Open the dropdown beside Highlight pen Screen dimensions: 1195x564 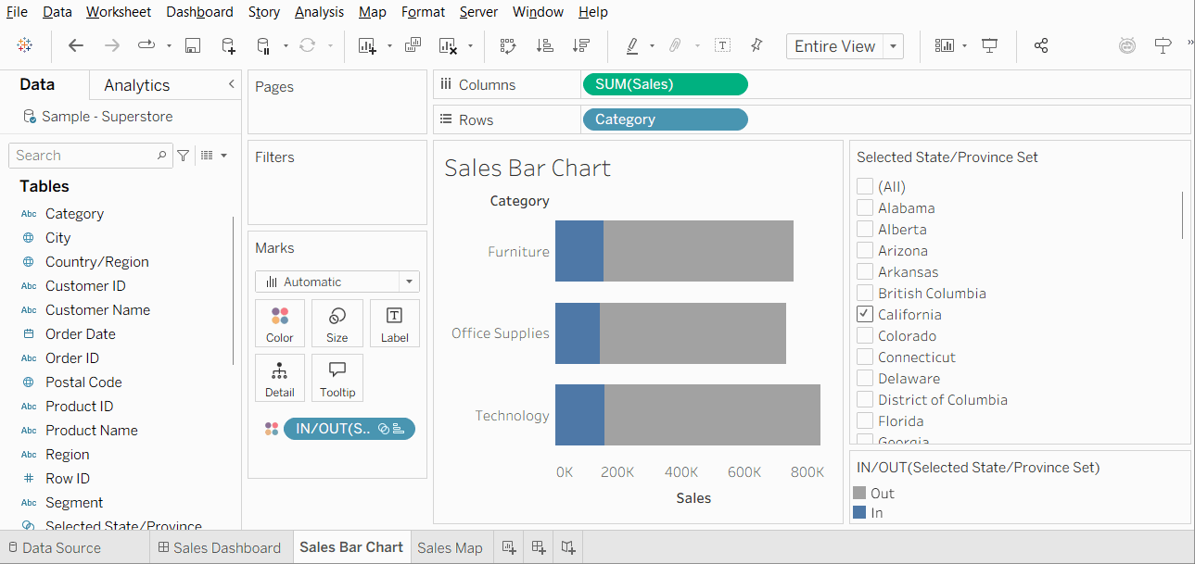coord(652,45)
